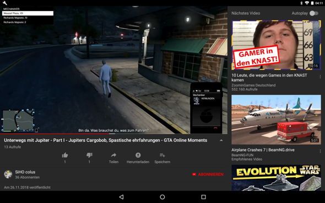The width and height of the screenshot is (325, 203).
Task: Dislike the video with thumbs down icon
Action: (x=89, y=155)
